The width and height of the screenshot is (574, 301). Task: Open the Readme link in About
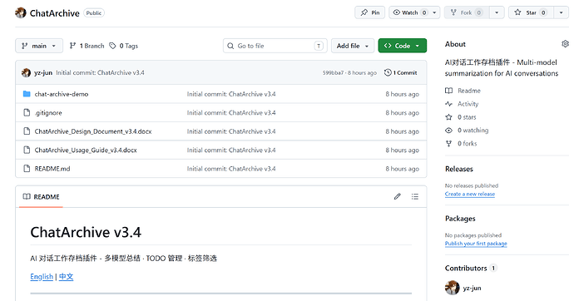pos(468,91)
